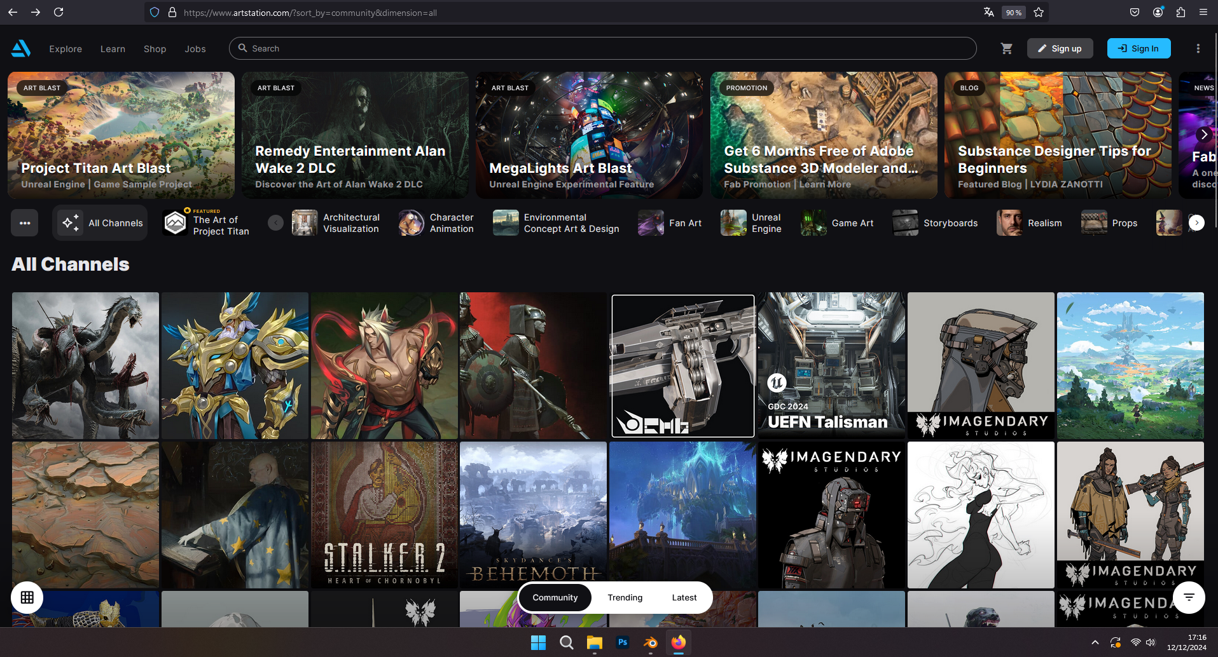This screenshot has width=1218, height=657.
Task: Open the Explore menu
Action: [66, 49]
